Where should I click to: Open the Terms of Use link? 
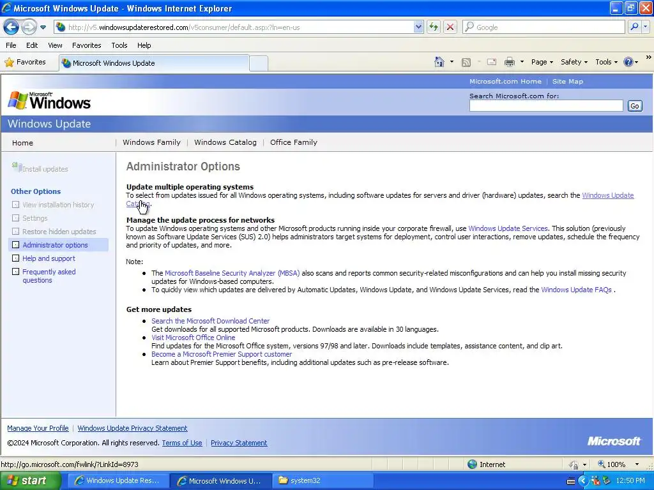tap(182, 443)
